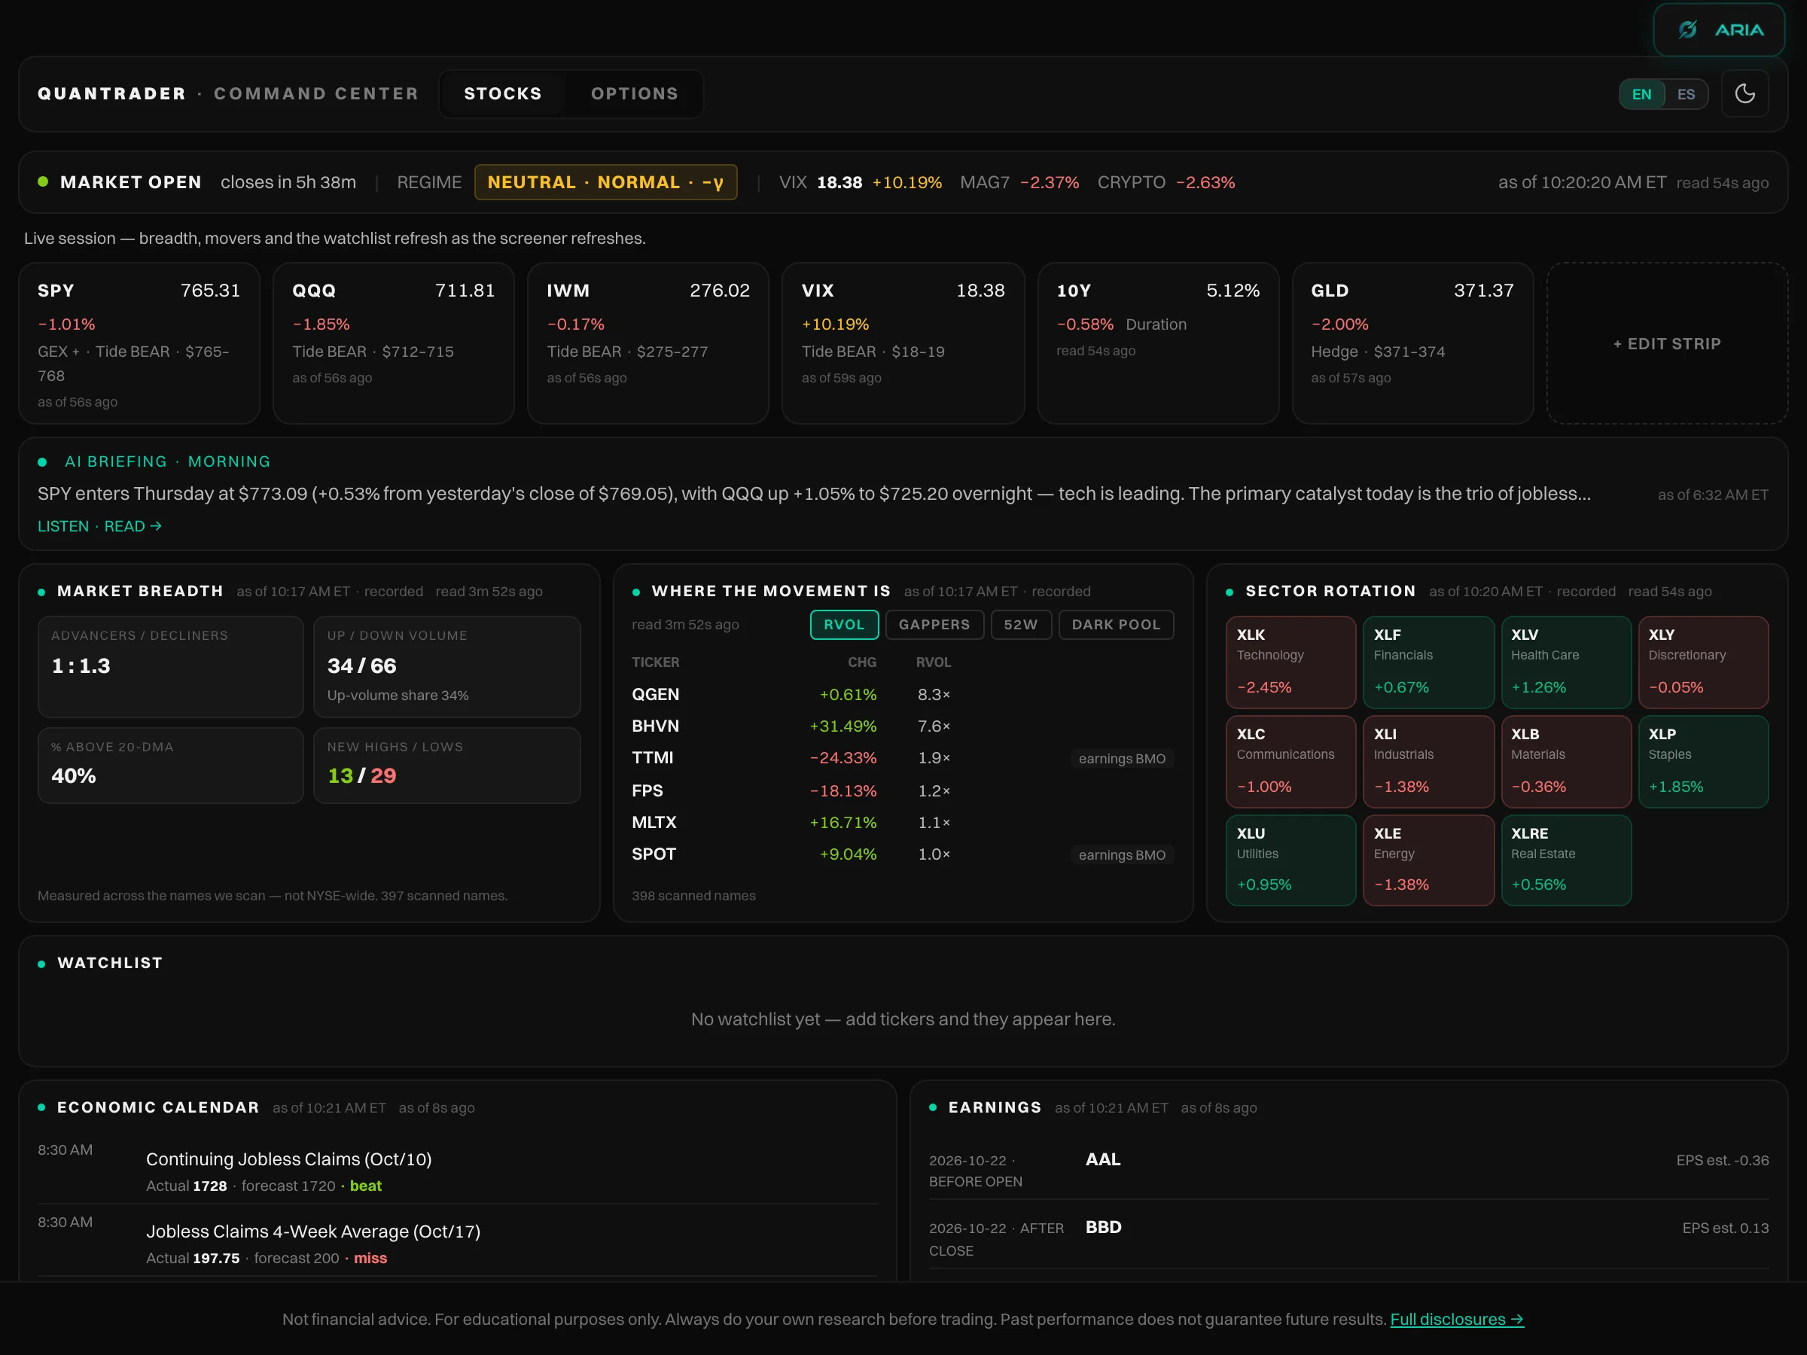Click READ → on the AI briefing
Image resolution: width=1807 pixels, height=1355 pixels.
[x=133, y=527]
